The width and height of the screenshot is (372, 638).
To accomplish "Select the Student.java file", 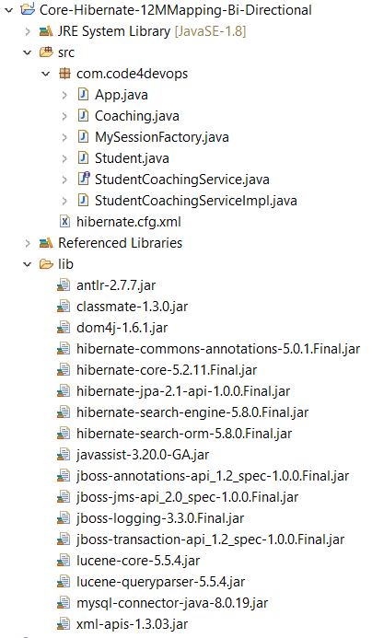I will click(x=132, y=158).
